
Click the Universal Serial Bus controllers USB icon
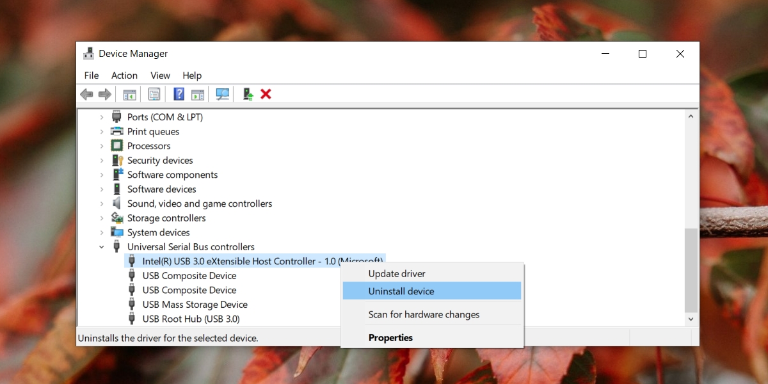pos(116,246)
